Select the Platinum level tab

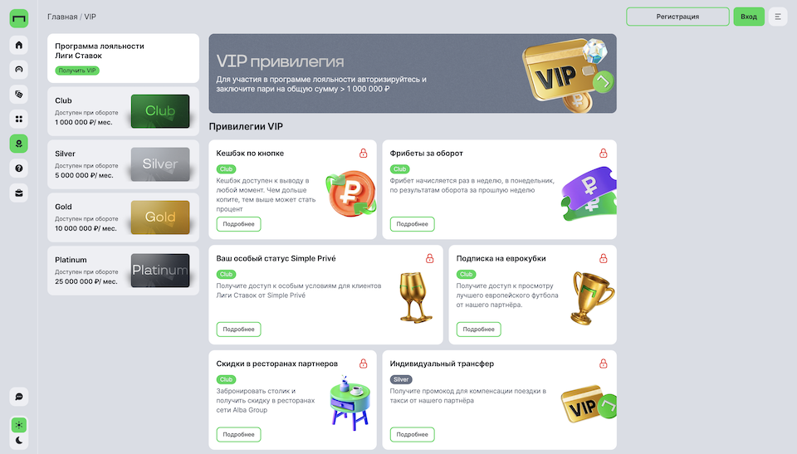123,271
